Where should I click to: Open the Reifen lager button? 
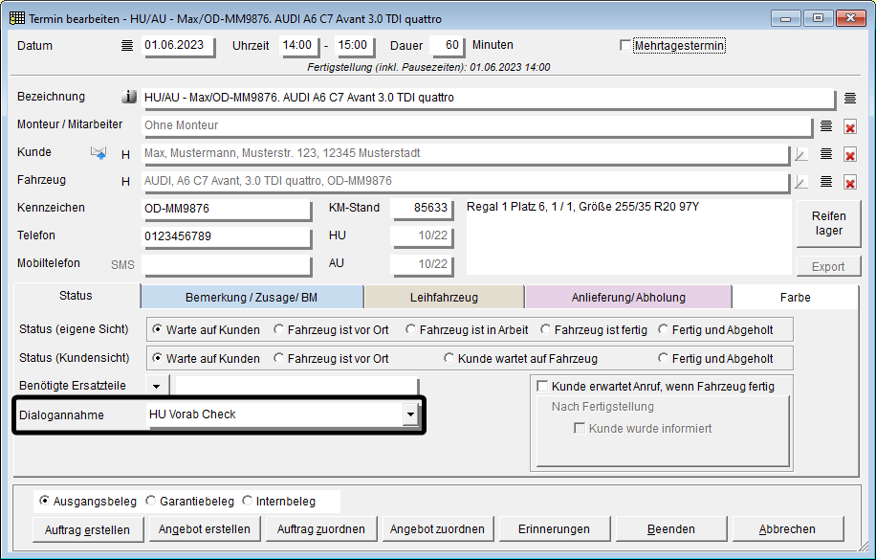tap(828, 223)
